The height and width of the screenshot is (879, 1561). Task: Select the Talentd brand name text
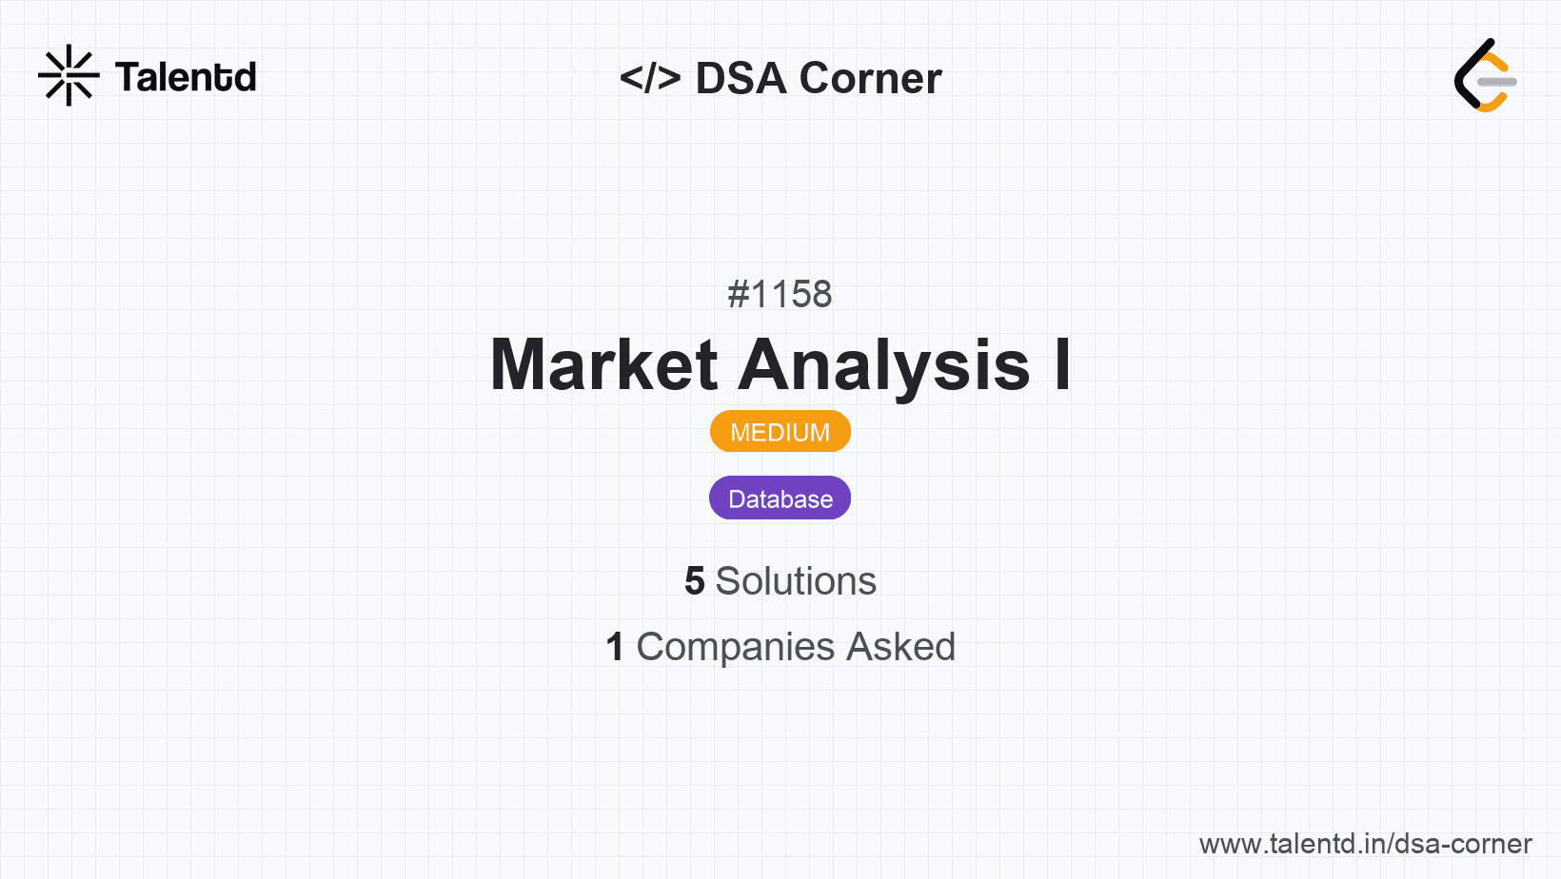point(186,77)
